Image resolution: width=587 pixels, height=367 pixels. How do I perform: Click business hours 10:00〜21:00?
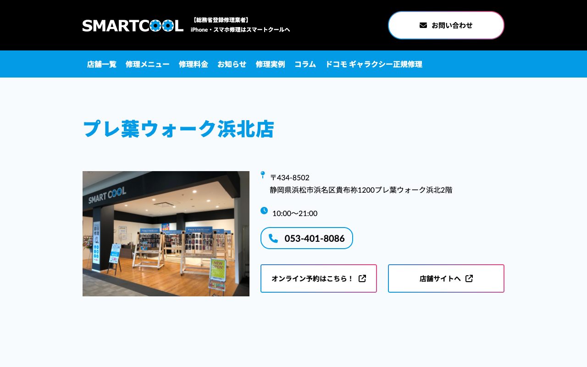(x=295, y=213)
